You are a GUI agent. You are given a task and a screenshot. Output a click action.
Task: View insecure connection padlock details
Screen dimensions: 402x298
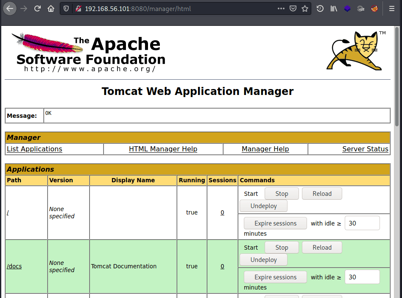point(78,9)
